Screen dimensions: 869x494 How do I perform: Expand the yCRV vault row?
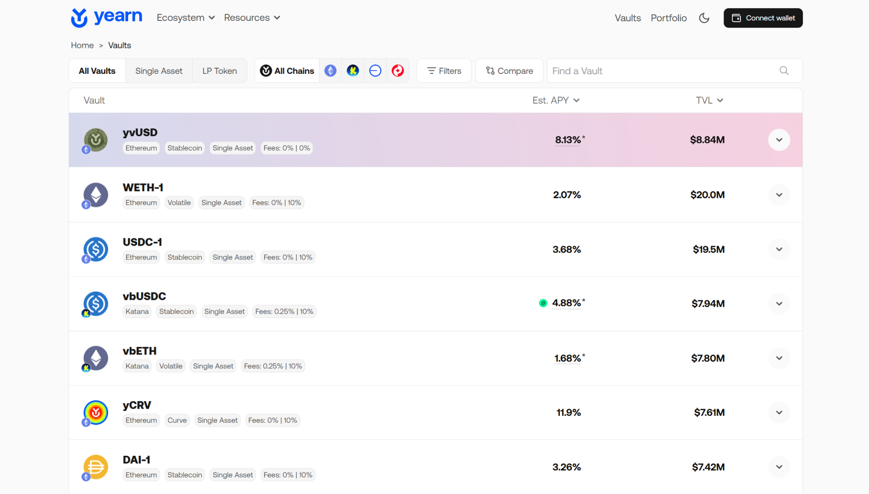pos(779,412)
